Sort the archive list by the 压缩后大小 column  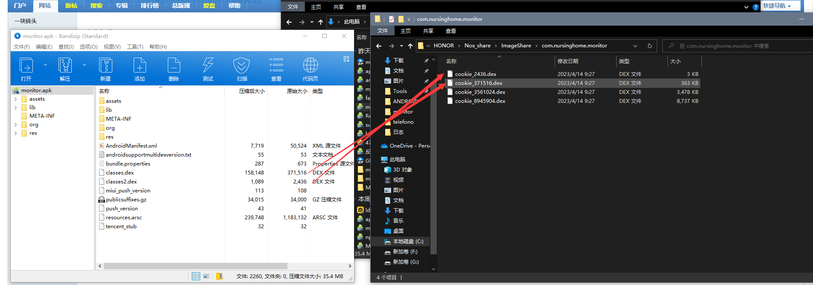coord(252,91)
